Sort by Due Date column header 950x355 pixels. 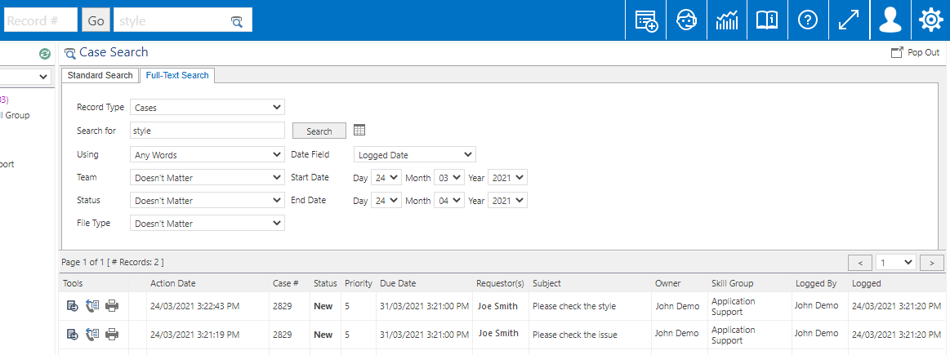[x=398, y=283]
